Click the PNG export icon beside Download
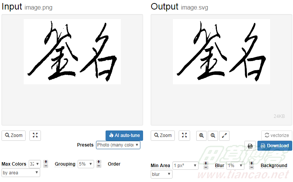Viewport: 293px width, 182px height. point(250,146)
